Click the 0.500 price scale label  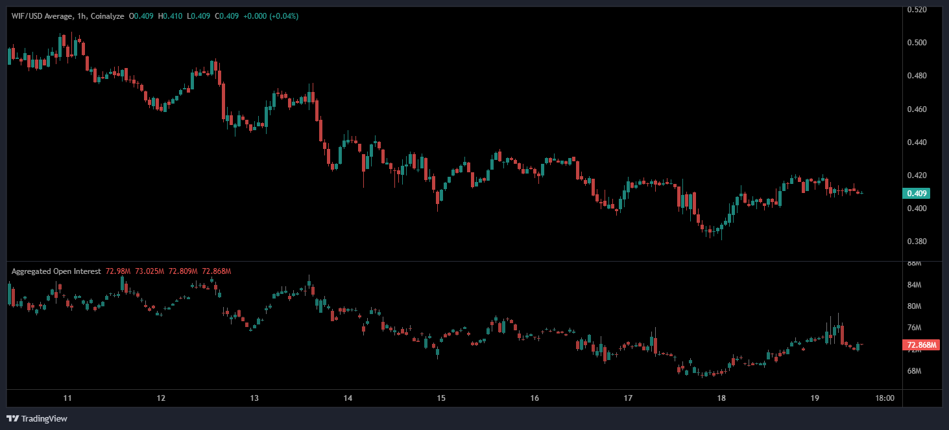coord(917,43)
